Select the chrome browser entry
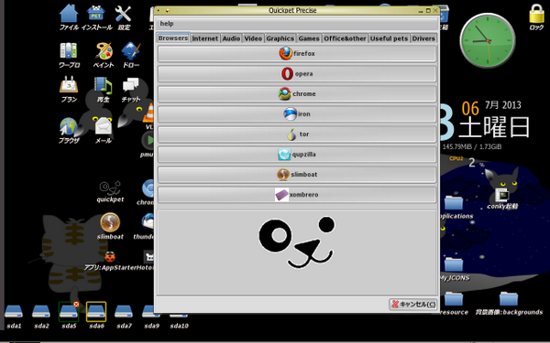This screenshot has height=343, width=550. coord(297,94)
